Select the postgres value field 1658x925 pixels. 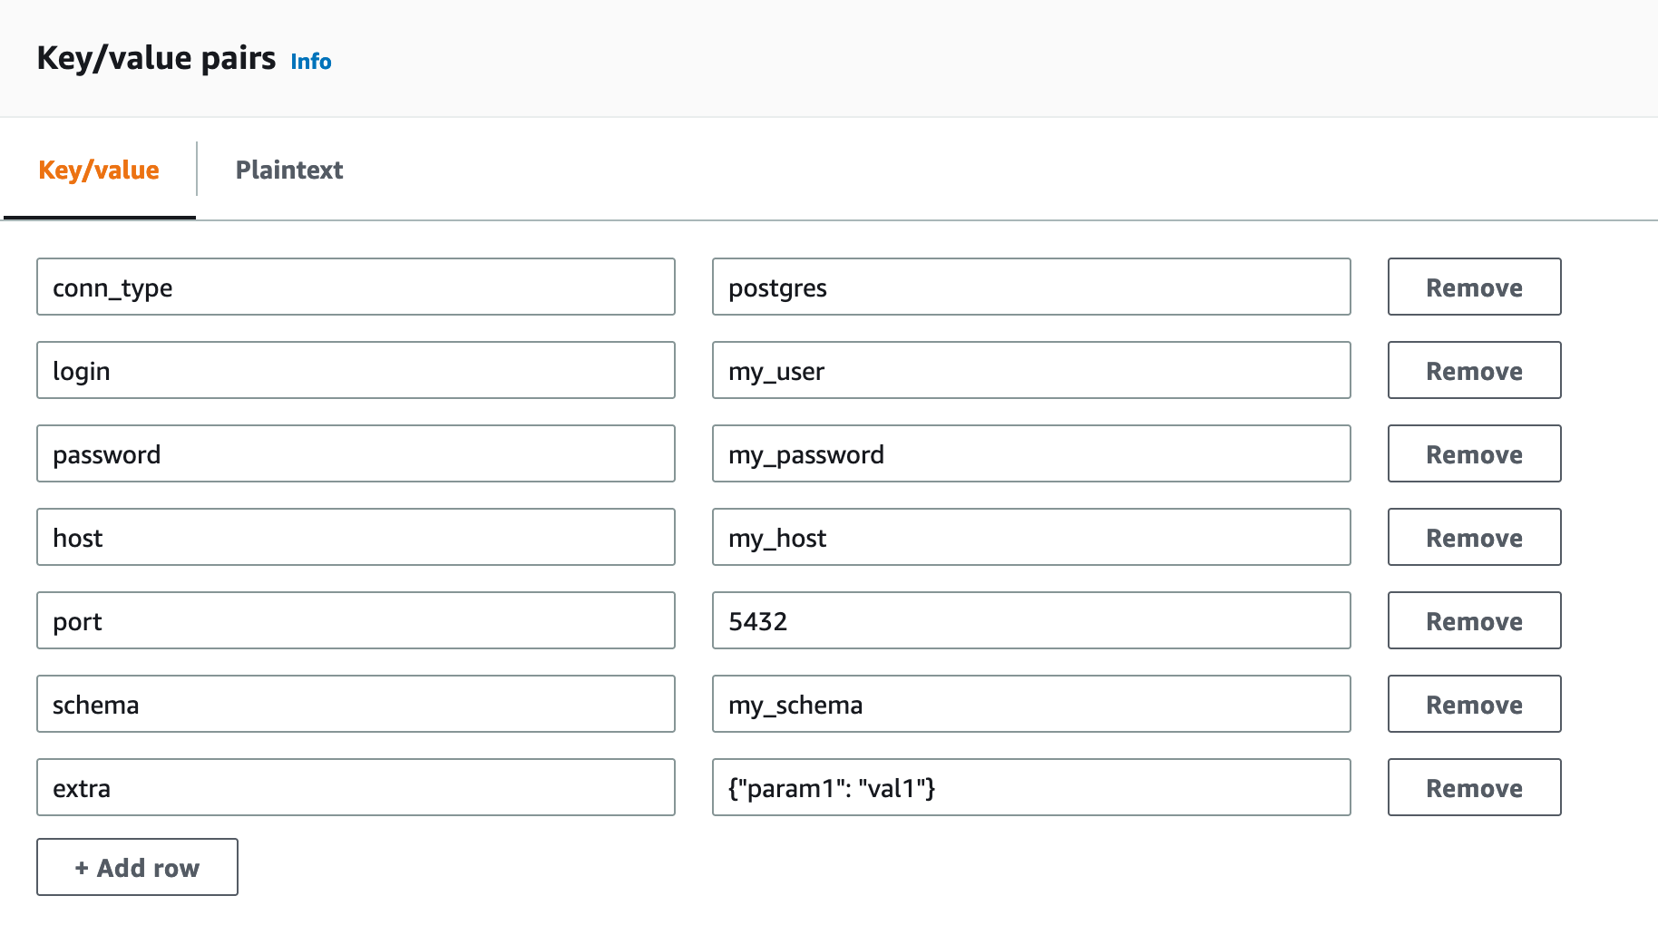coord(1030,287)
